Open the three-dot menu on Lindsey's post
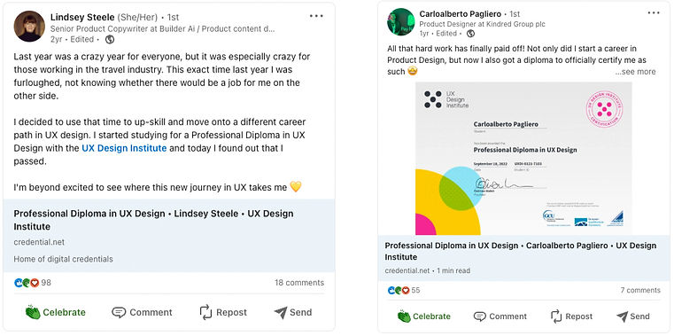The image size is (674, 336). 316,16
